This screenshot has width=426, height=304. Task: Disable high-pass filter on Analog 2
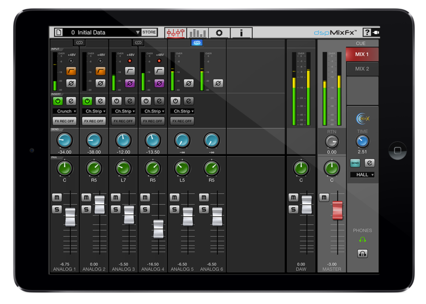point(100,71)
